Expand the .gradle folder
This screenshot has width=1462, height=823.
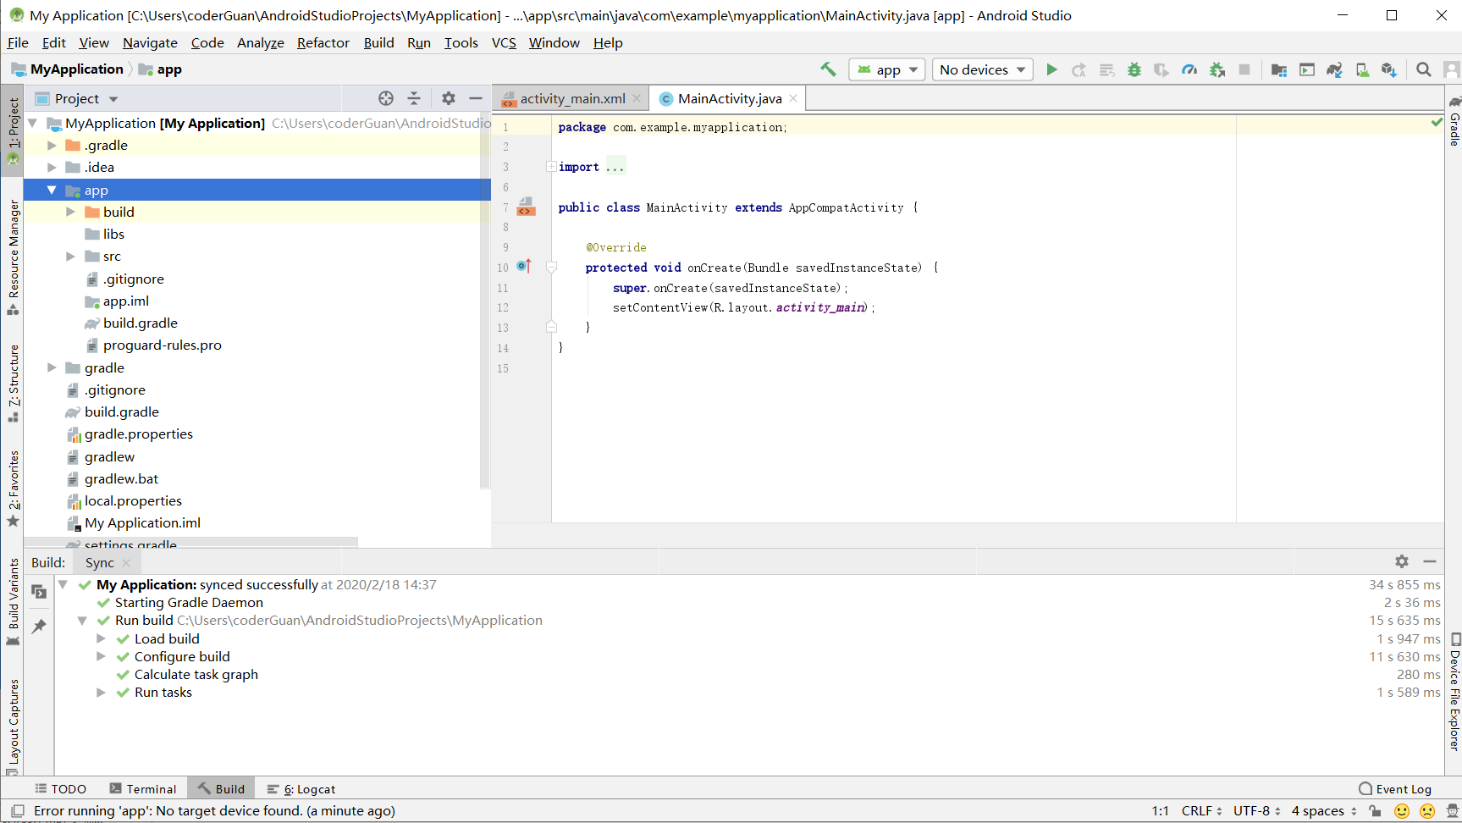tap(52, 146)
